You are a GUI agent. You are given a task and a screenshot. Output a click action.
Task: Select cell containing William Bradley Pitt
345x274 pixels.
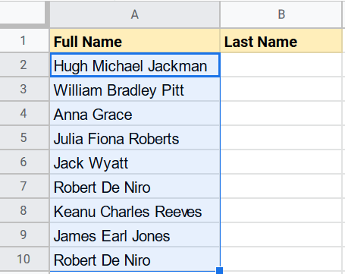point(135,89)
